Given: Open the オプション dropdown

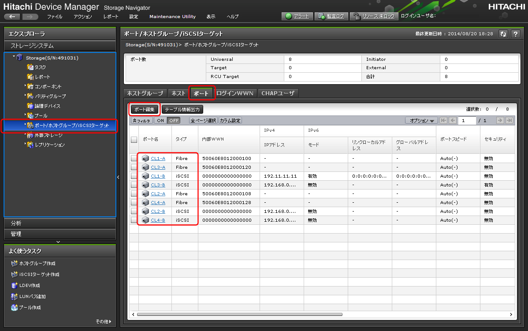Looking at the screenshot, I should pyautogui.click(x=422, y=120).
